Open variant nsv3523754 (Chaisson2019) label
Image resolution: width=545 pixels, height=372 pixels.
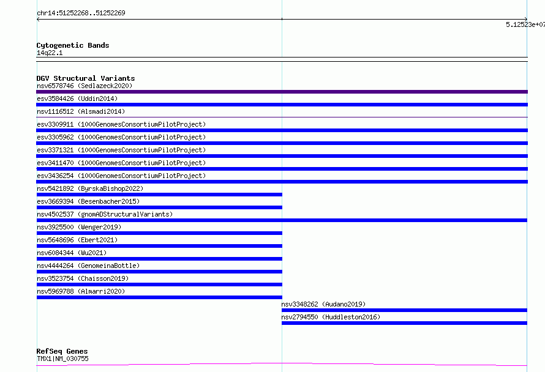point(83,278)
